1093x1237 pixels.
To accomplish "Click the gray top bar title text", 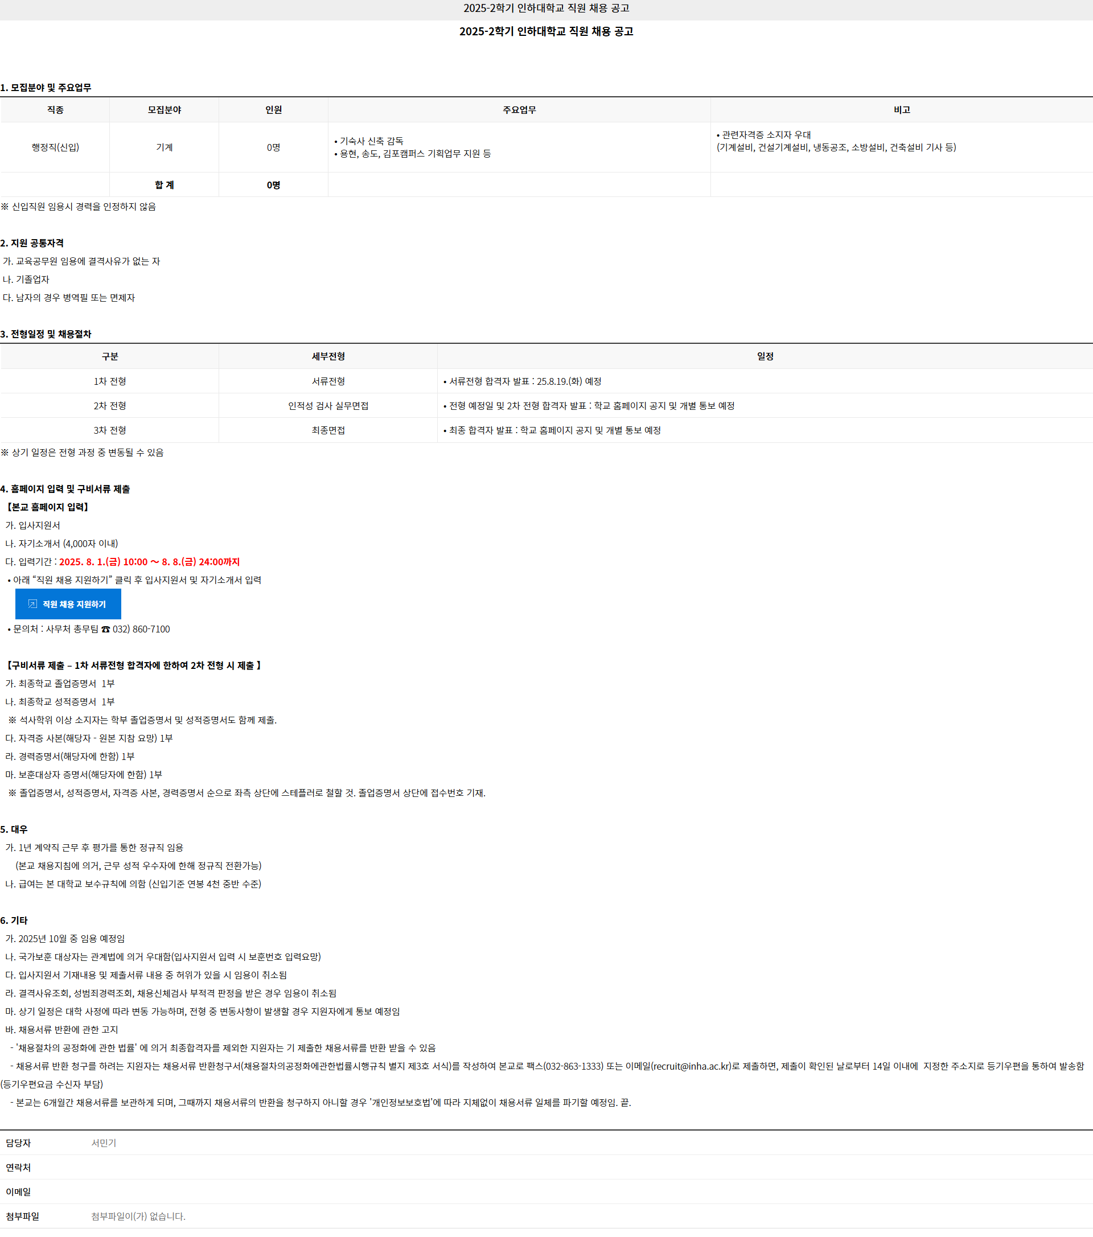I will pos(546,9).
